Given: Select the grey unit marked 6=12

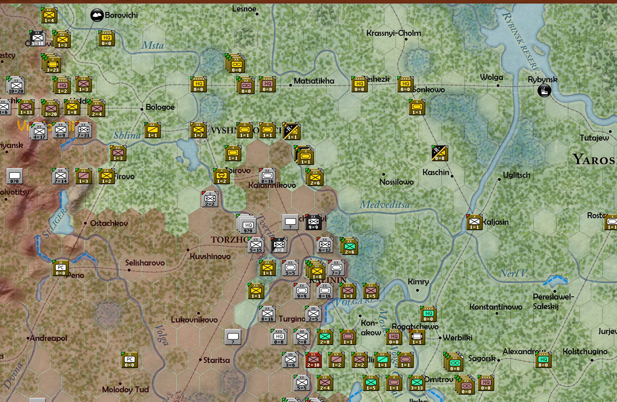Looking at the screenshot, I should click(x=325, y=245).
